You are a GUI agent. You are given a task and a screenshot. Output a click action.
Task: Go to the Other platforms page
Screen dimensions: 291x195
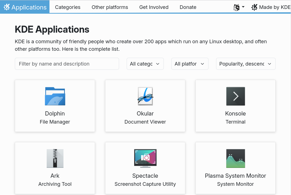click(110, 7)
